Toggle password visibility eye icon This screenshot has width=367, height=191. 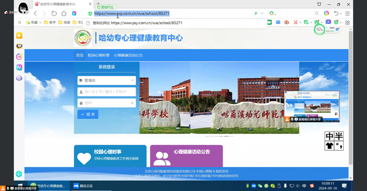click(132, 103)
